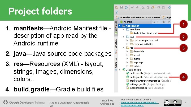Switch to the 1: Project side tab
191x107 pixels.
116,28
